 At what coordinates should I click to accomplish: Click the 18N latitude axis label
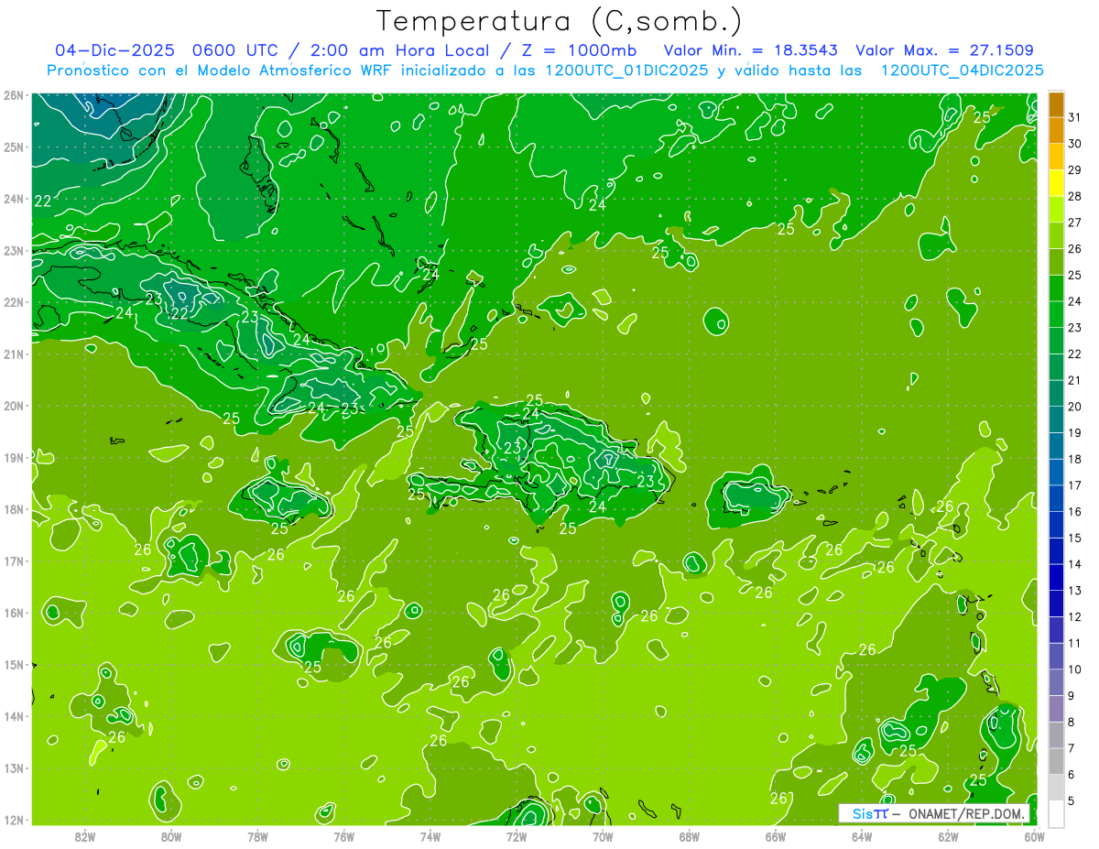point(14,509)
